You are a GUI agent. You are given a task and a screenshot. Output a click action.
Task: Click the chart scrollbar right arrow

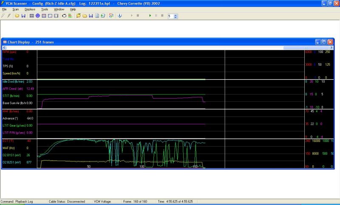[331, 48]
